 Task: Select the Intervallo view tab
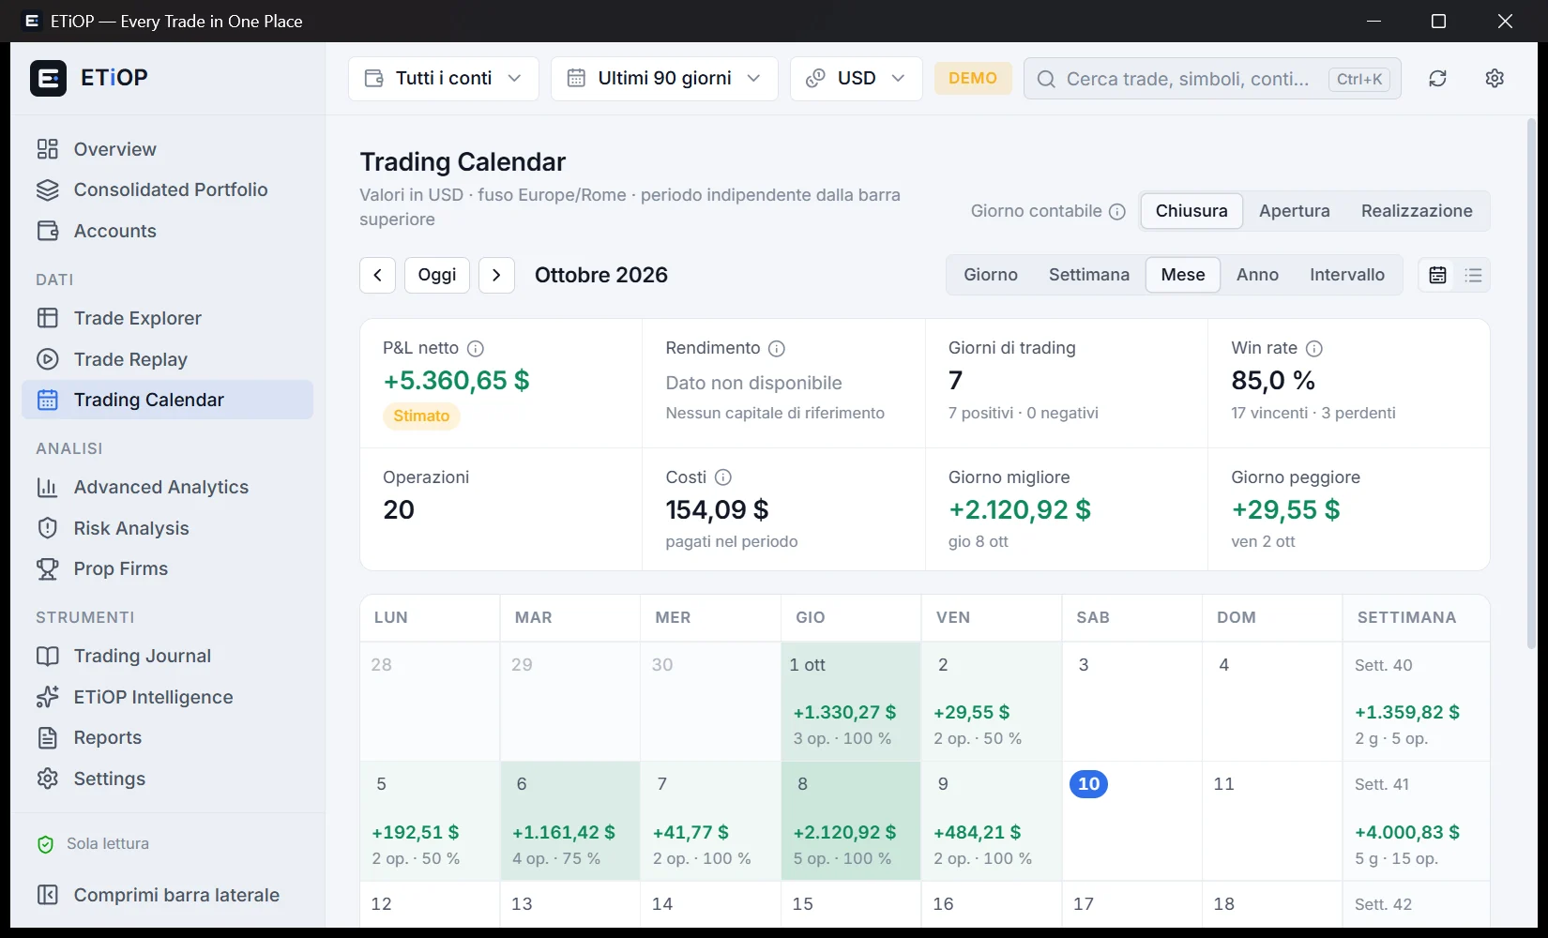click(1347, 275)
